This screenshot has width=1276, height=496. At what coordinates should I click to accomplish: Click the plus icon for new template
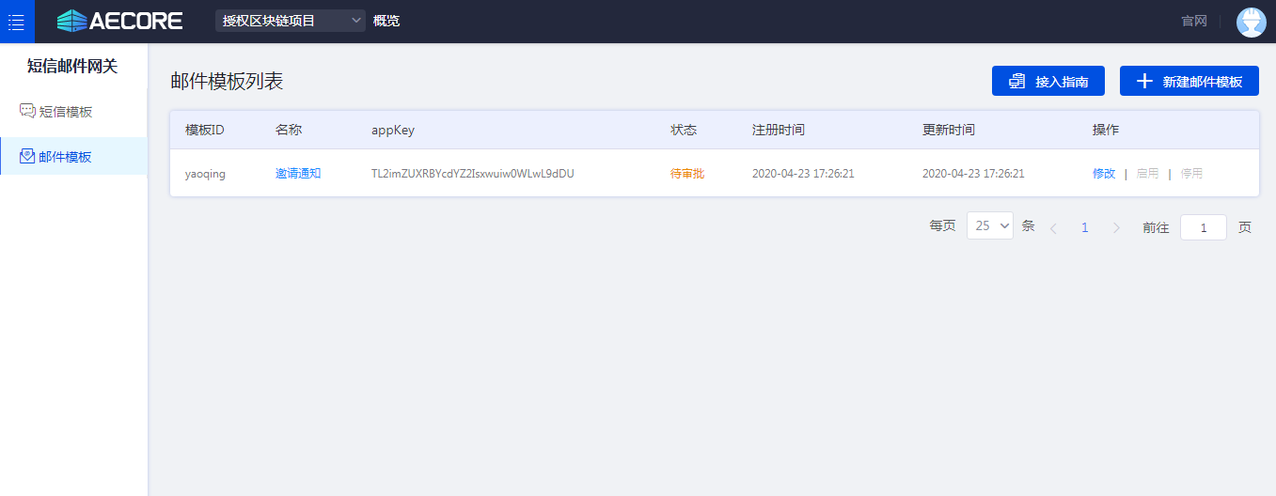tap(1144, 82)
